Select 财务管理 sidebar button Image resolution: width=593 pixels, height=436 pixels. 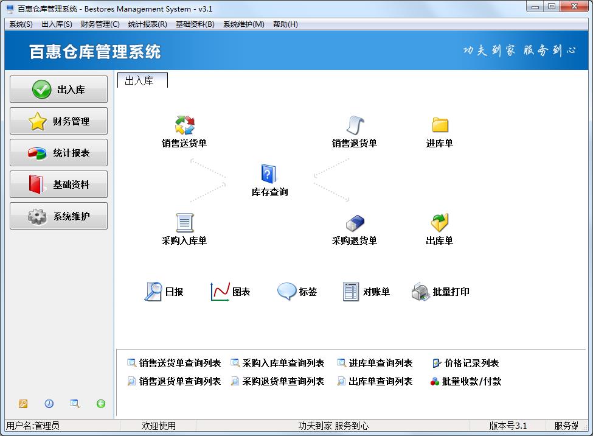point(58,121)
